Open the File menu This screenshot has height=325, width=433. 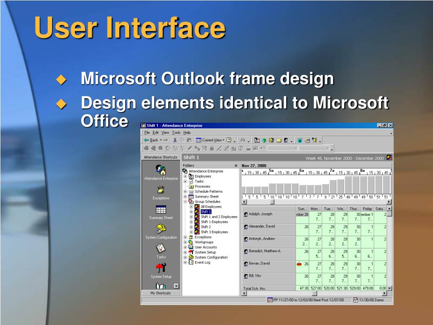(x=147, y=132)
